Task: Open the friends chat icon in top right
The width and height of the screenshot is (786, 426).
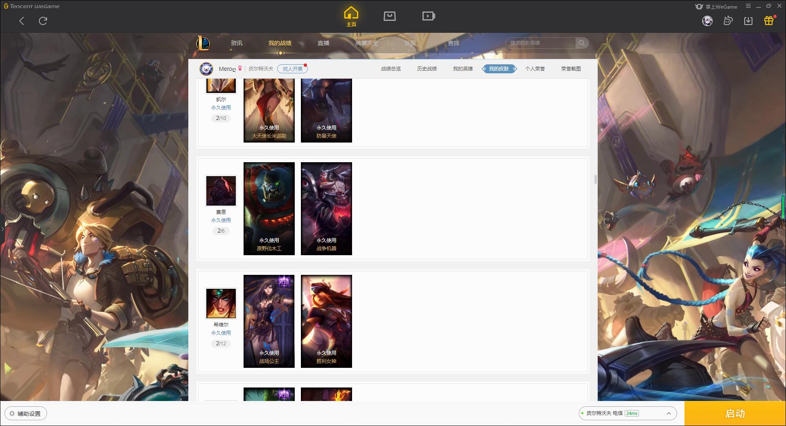Action: coord(728,21)
